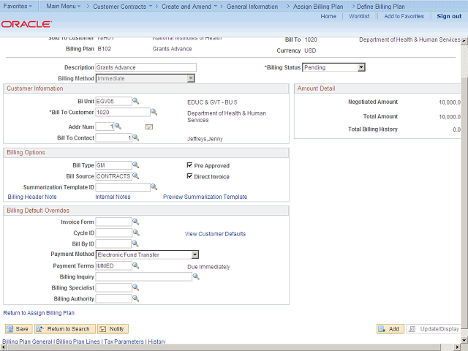Open lookup for Bill To Contact
Screen dimensions: 468x351
tap(135, 137)
